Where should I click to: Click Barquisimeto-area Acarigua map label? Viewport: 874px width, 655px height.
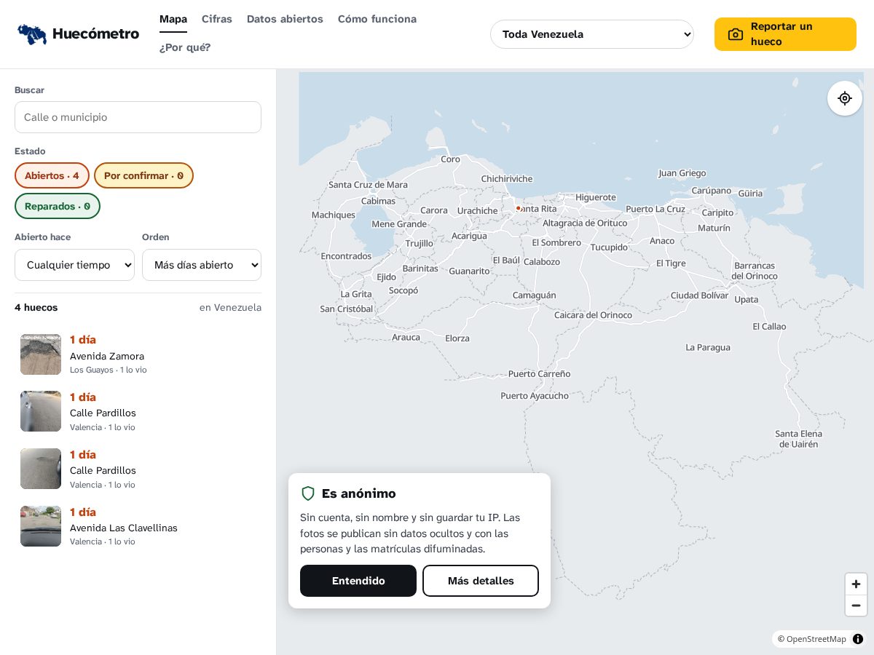(469, 236)
